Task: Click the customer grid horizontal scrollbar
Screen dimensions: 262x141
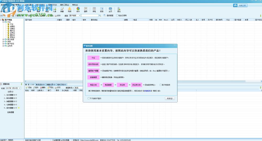Action: (x=135, y=81)
